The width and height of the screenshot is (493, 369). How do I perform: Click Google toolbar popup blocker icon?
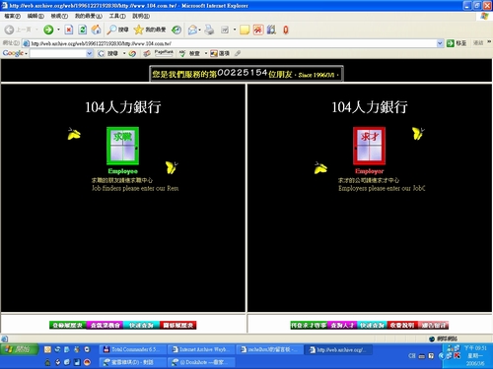pyautogui.click(x=147, y=53)
